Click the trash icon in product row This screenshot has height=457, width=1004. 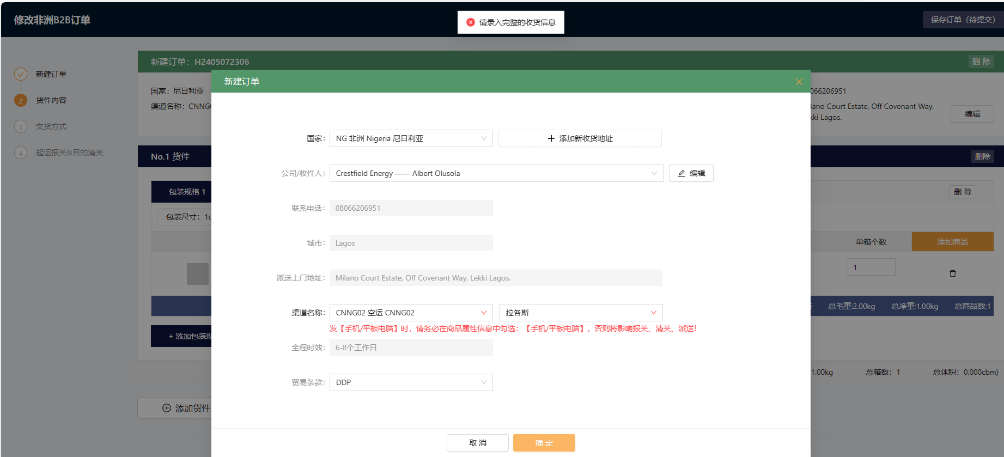tap(952, 273)
